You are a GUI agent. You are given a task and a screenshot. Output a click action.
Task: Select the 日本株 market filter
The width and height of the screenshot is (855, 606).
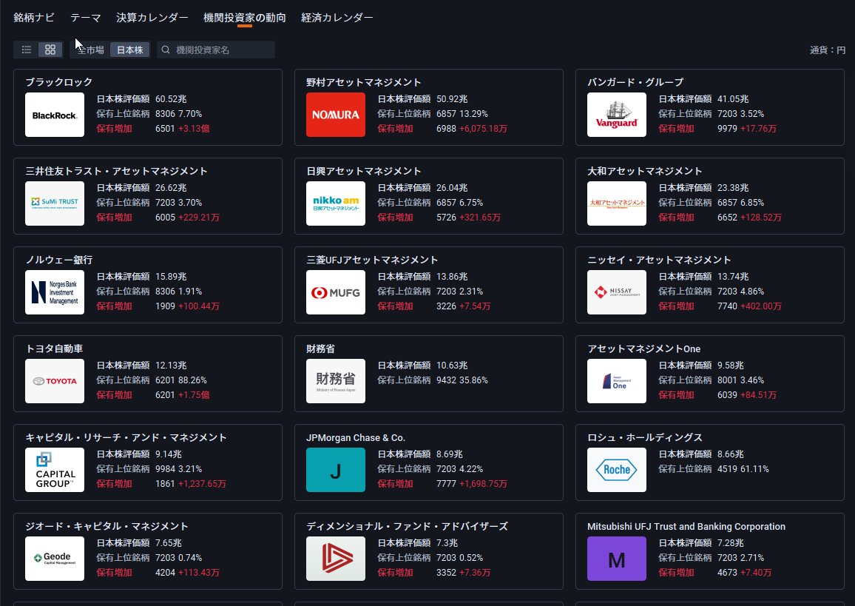point(129,50)
